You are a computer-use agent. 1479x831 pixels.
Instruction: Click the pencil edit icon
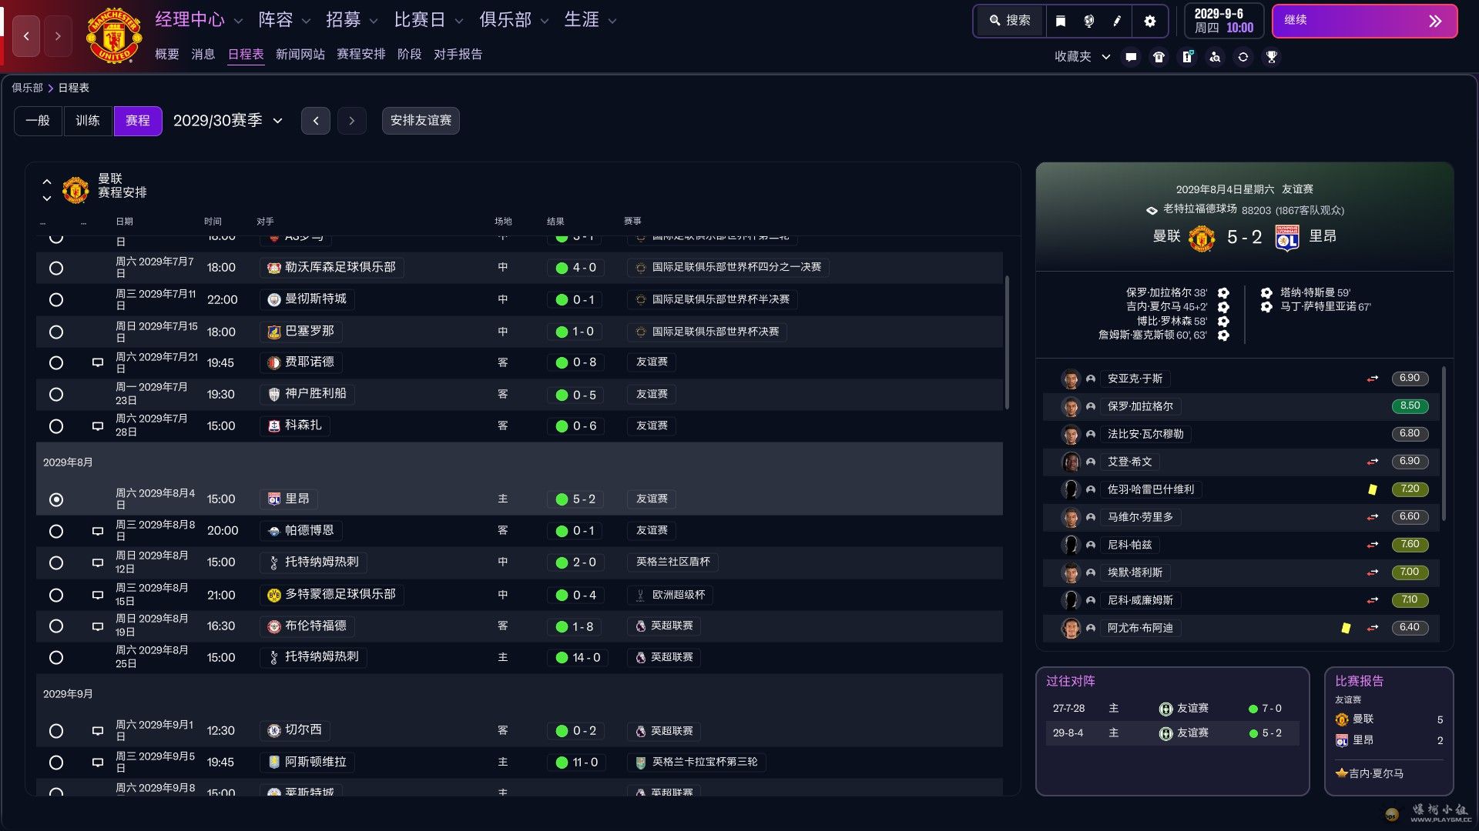[x=1117, y=21]
